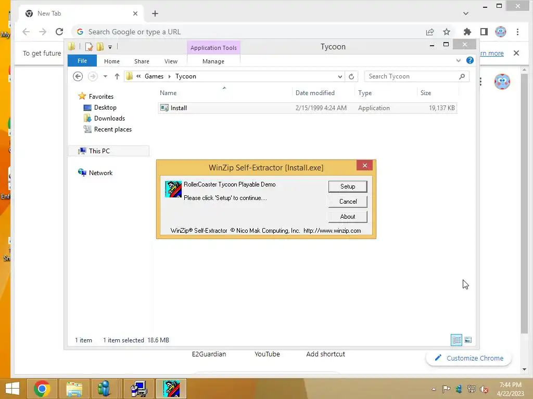Reload the Chrome page
This screenshot has width=533, height=399.
pyautogui.click(x=59, y=32)
